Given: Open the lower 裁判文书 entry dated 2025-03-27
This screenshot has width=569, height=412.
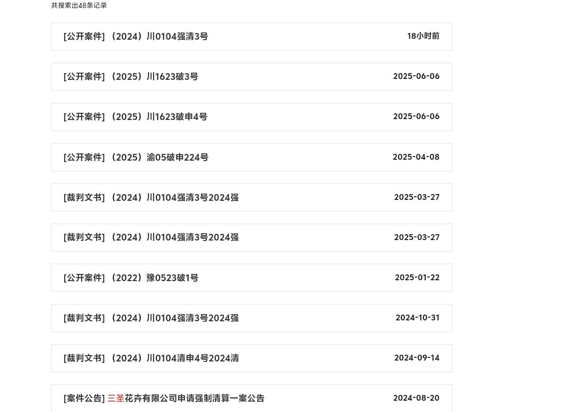Looking at the screenshot, I should click(x=252, y=237).
